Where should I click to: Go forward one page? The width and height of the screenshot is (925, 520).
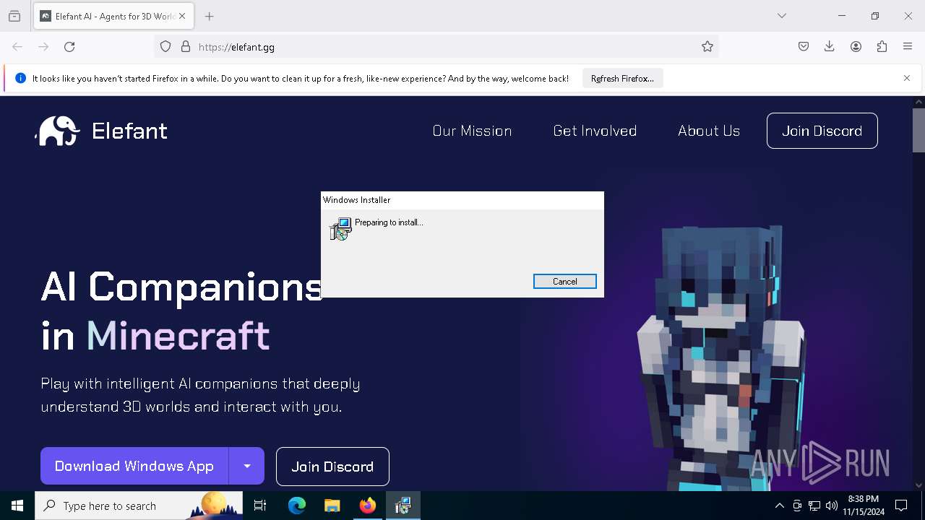[x=43, y=47]
